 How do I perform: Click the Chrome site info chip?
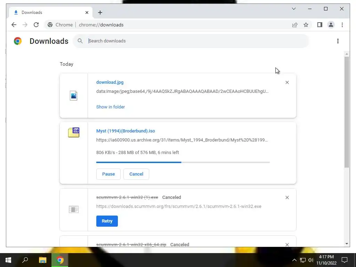coord(60,25)
